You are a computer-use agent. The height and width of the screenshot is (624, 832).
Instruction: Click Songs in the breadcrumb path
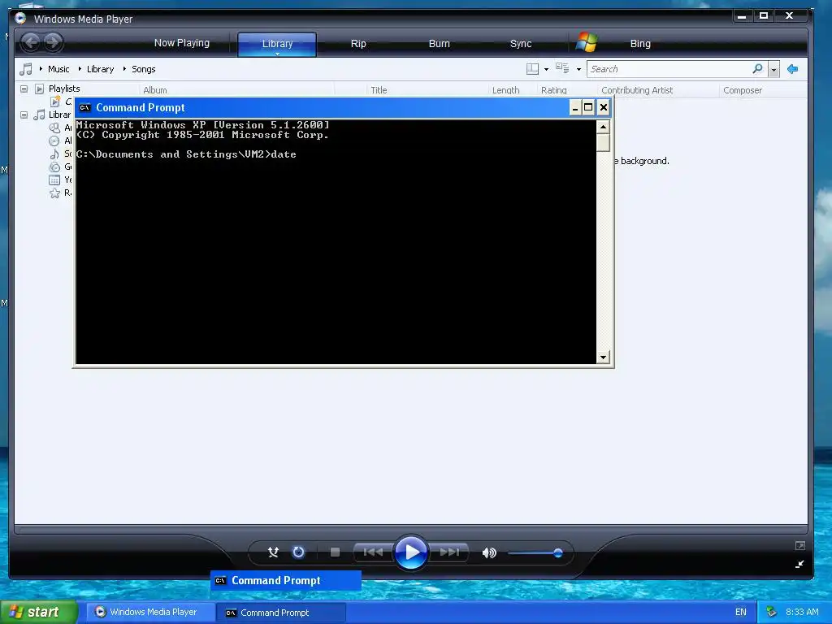click(143, 69)
